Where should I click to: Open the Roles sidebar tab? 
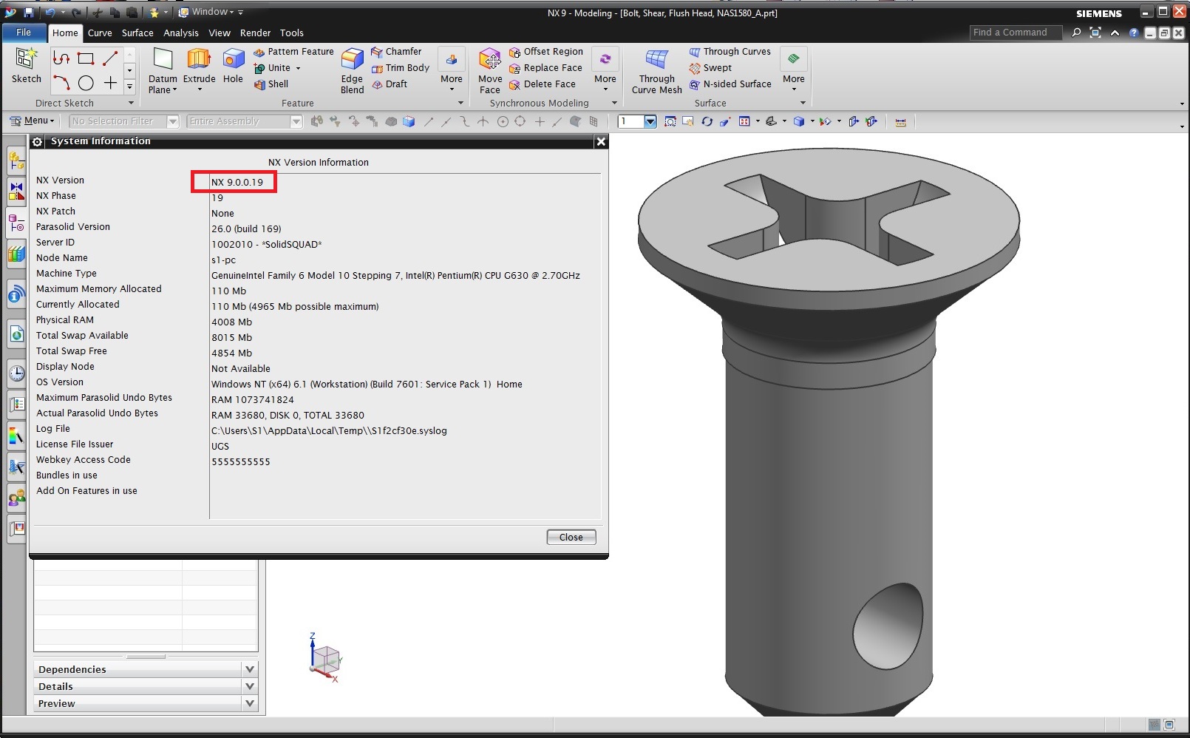(x=16, y=498)
